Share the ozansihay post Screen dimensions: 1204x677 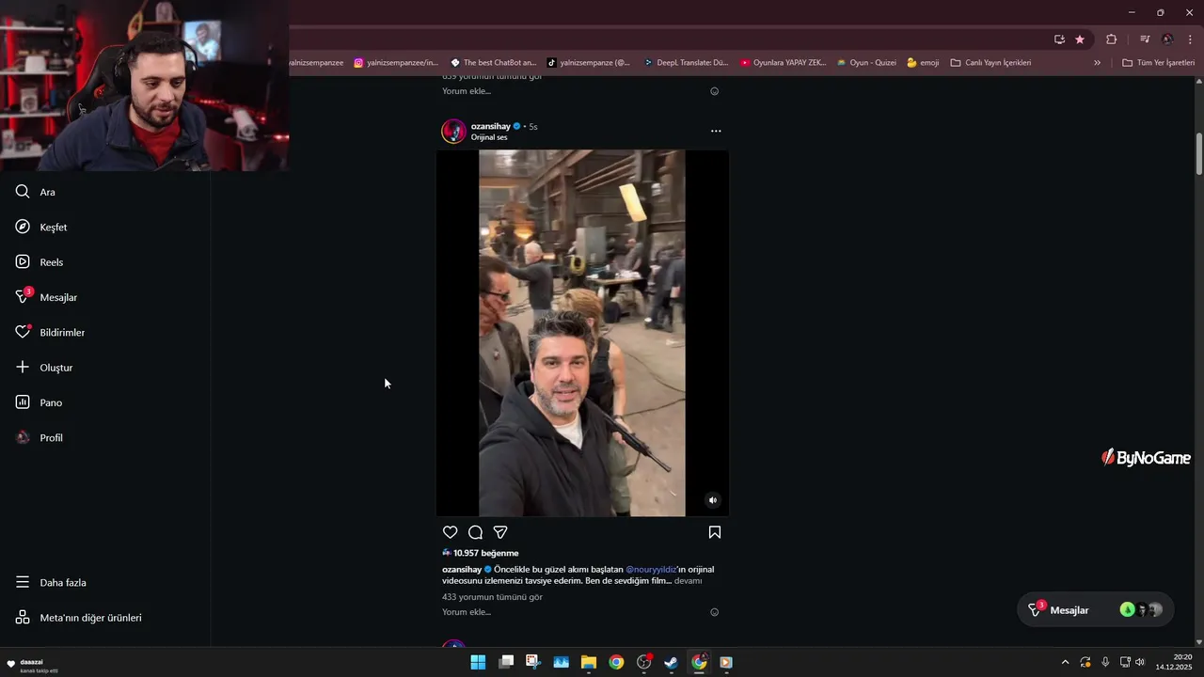click(x=500, y=532)
